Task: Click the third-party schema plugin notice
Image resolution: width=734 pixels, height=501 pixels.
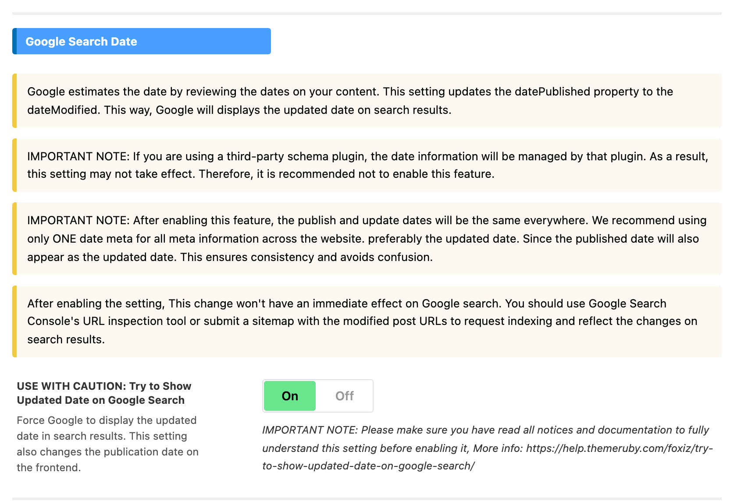Action: [x=367, y=165]
